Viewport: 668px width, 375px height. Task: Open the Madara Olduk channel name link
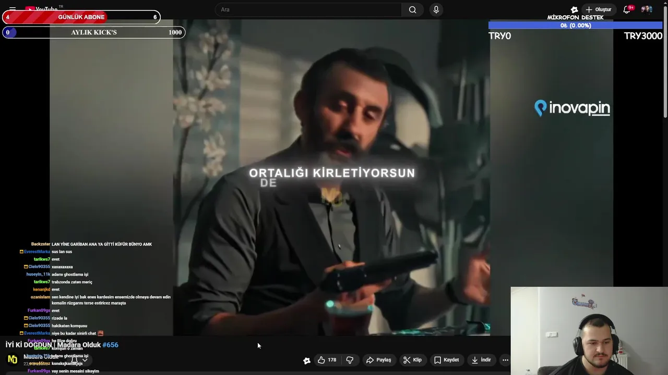pos(41,357)
